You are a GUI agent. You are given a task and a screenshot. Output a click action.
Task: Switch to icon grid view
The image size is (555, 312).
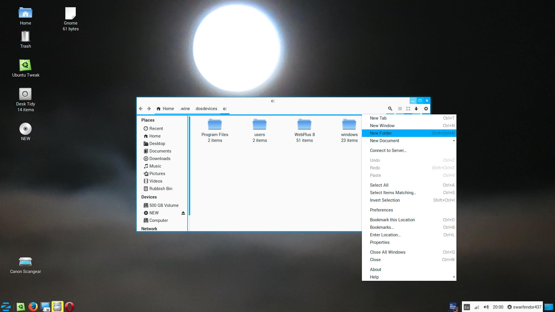[x=408, y=109]
